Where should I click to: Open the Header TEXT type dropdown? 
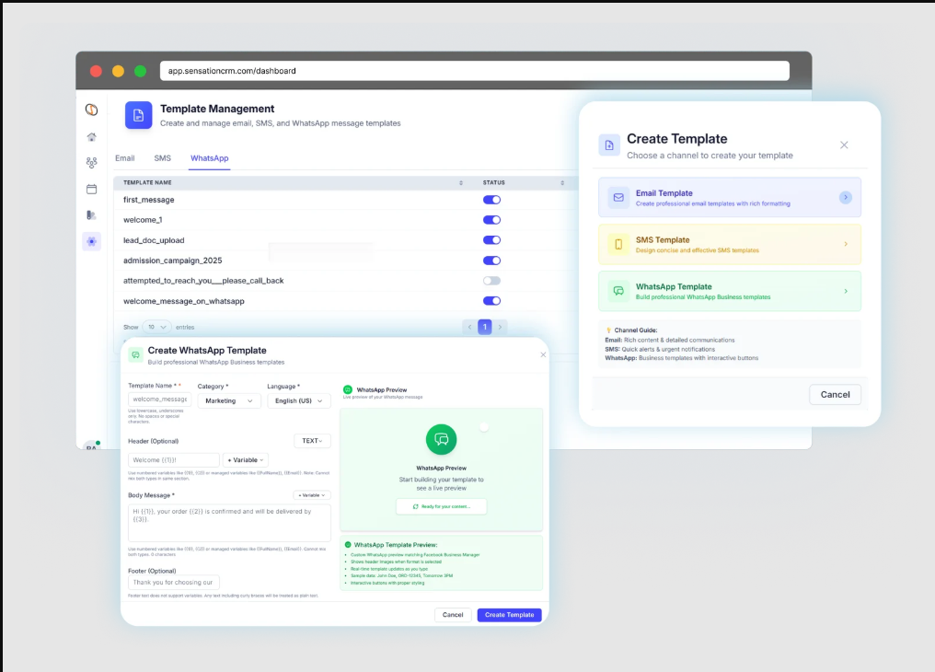pyautogui.click(x=313, y=441)
